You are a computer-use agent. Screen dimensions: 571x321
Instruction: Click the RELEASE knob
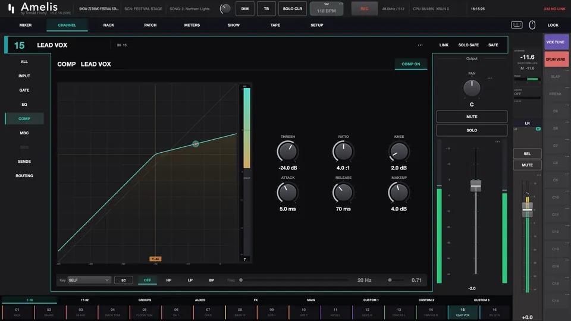(343, 193)
